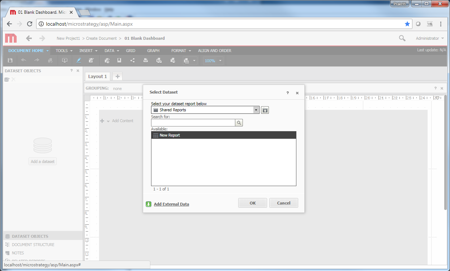Open the Shared Reports folder dropdown

coord(256,110)
